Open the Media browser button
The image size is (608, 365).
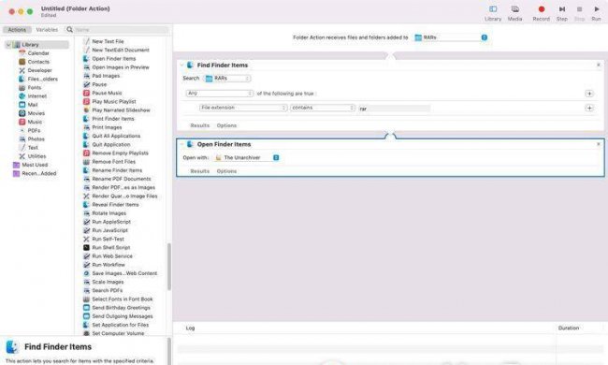(515, 13)
